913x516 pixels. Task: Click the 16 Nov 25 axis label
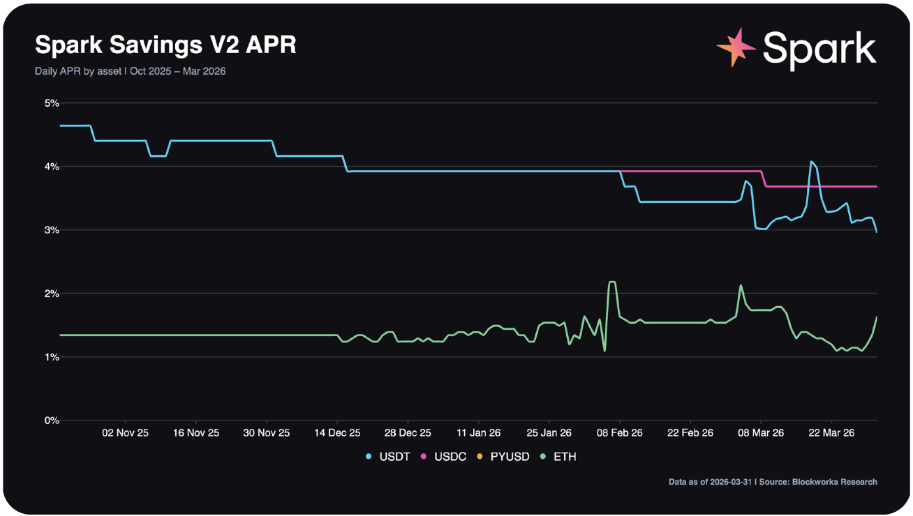pyautogui.click(x=195, y=433)
